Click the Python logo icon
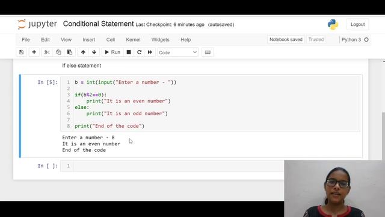Screen dimensions: 385x217 [x=333, y=24]
